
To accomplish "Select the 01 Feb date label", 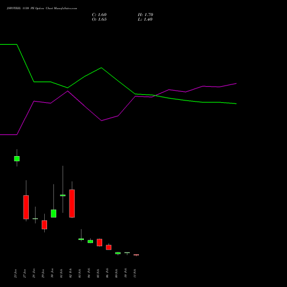I will pos(61,273).
